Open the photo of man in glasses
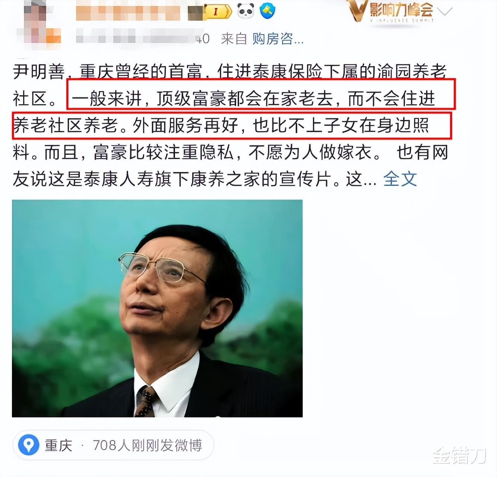 pyautogui.click(x=157, y=308)
